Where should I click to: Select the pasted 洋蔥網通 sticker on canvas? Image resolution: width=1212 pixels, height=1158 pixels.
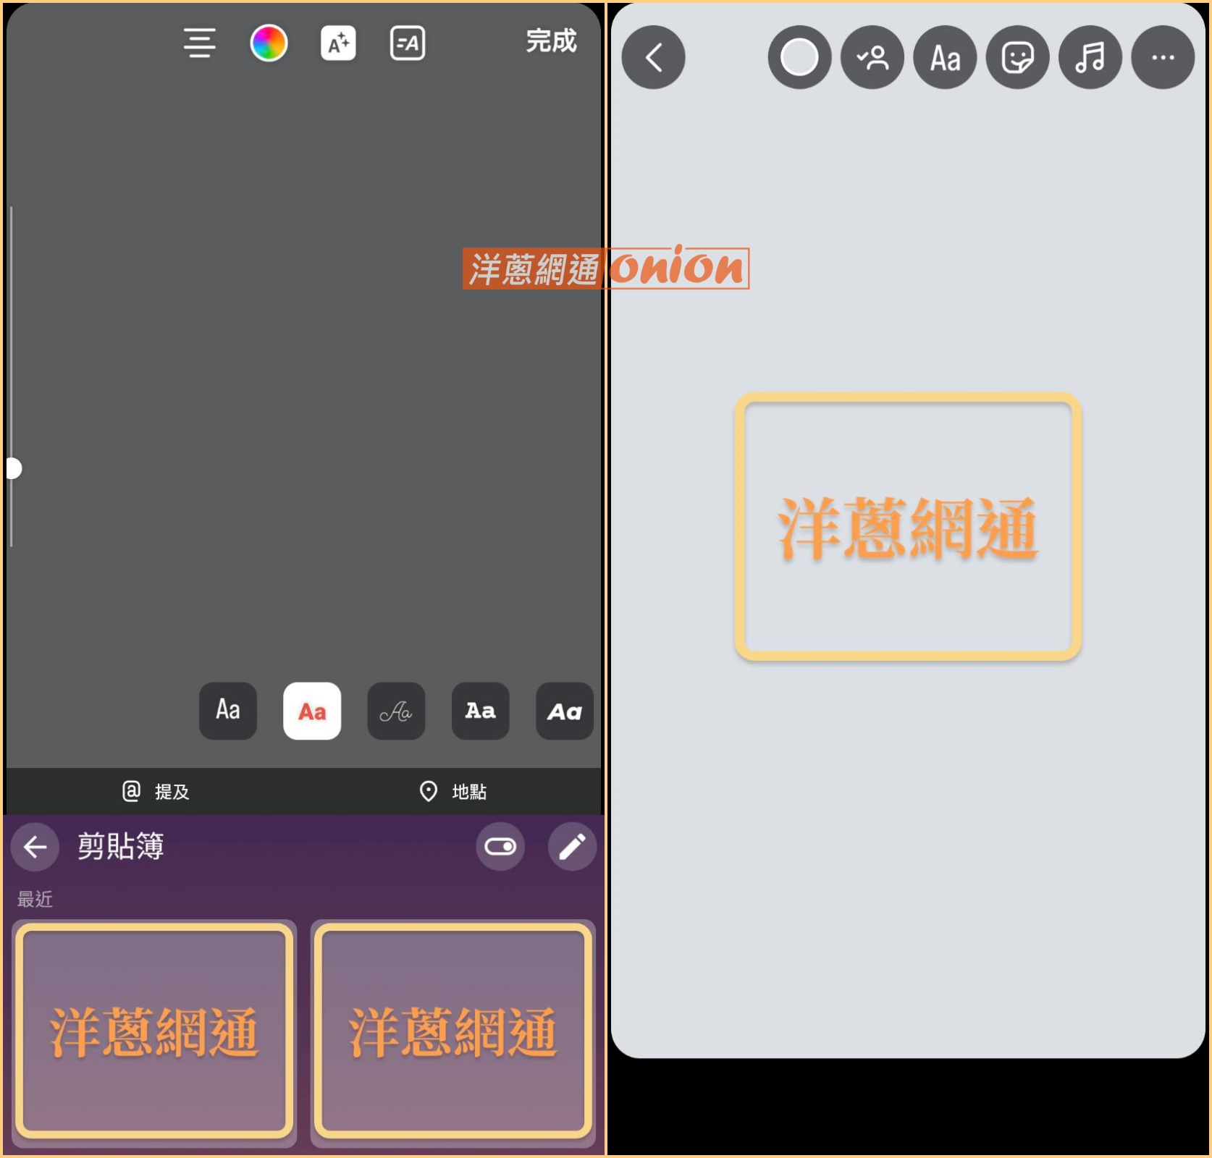point(909,528)
